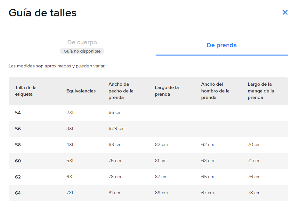Click the 67.9 cm chest width cell
This screenshot has width=308, height=208.
click(117, 129)
